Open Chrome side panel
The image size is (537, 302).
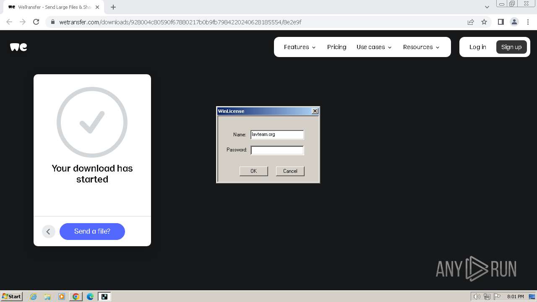coord(501,22)
